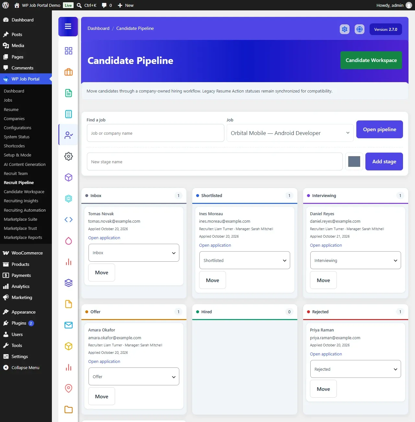The image size is (415, 422).
Task: Pick the new stage color swatch
Action: pyautogui.click(x=354, y=161)
